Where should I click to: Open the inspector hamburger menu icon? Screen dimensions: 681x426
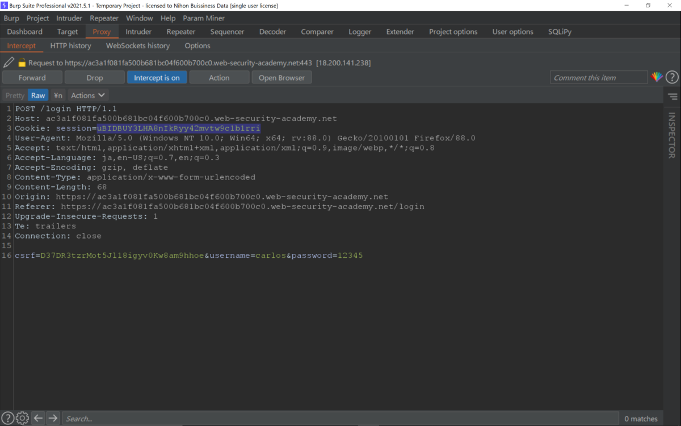(672, 97)
